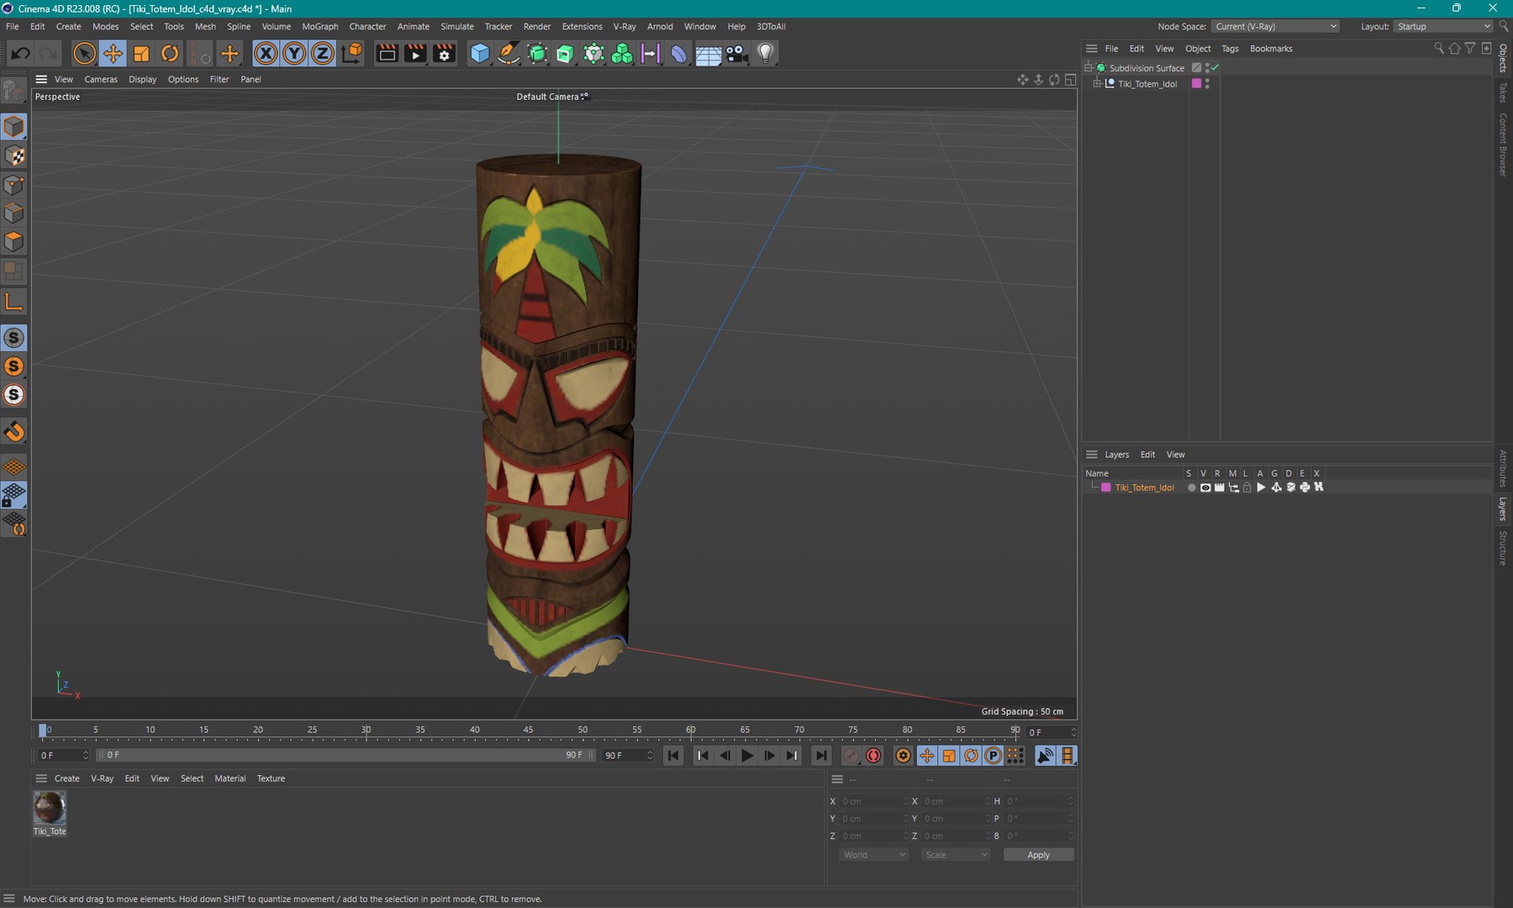Open Material menu in material manager

point(230,779)
